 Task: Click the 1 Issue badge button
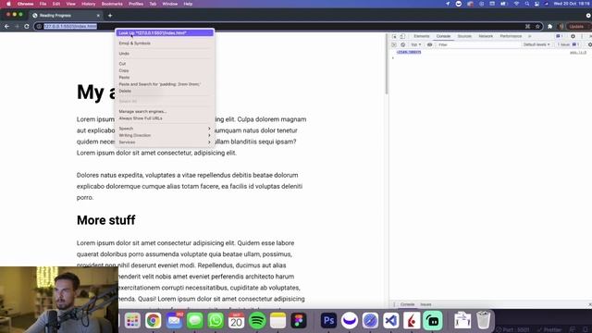tap(568, 44)
